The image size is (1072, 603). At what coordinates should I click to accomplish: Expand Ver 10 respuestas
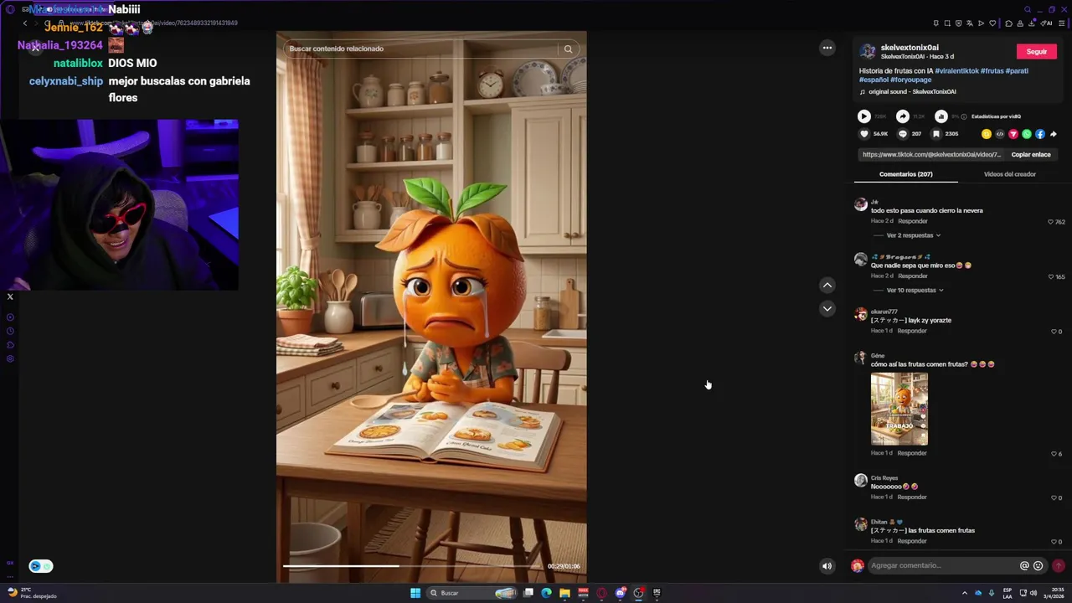[915, 291]
